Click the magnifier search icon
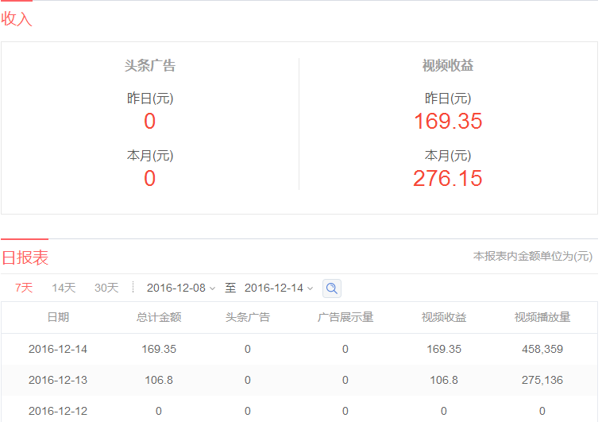This screenshot has height=422, width=602. (x=332, y=288)
